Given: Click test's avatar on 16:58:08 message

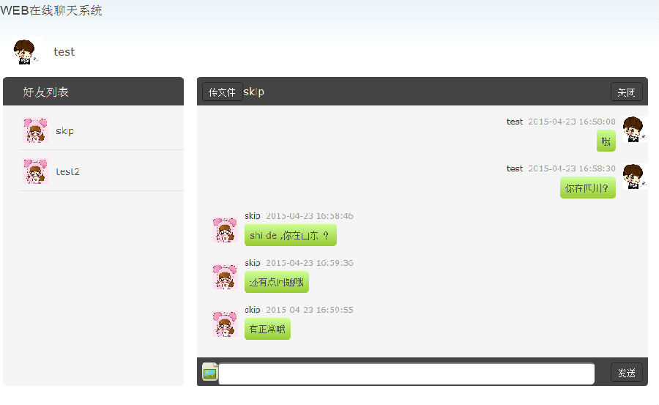Looking at the screenshot, I should 634,130.
